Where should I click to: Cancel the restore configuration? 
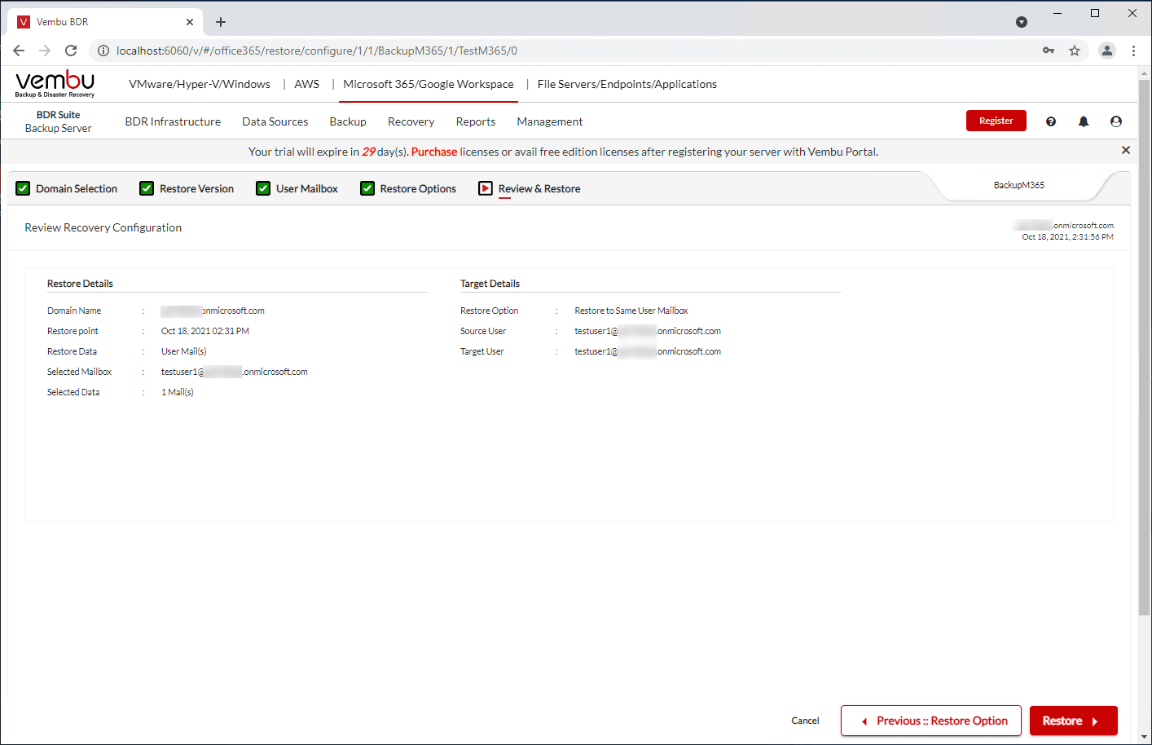click(805, 721)
